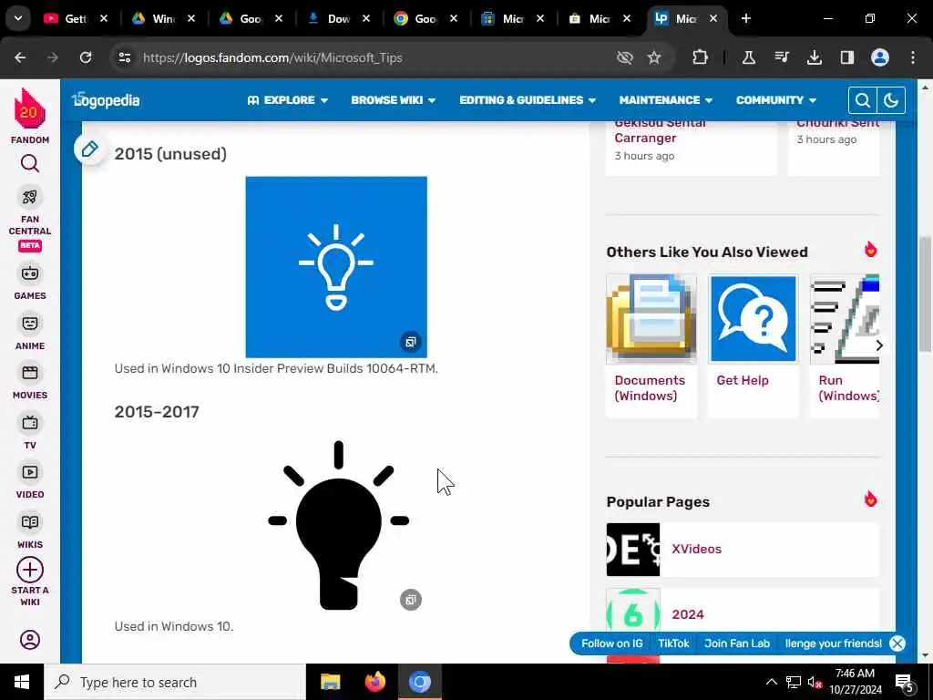Open the Logopedia wiki logo link
Screen dimensions: 933x700
click(x=106, y=100)
